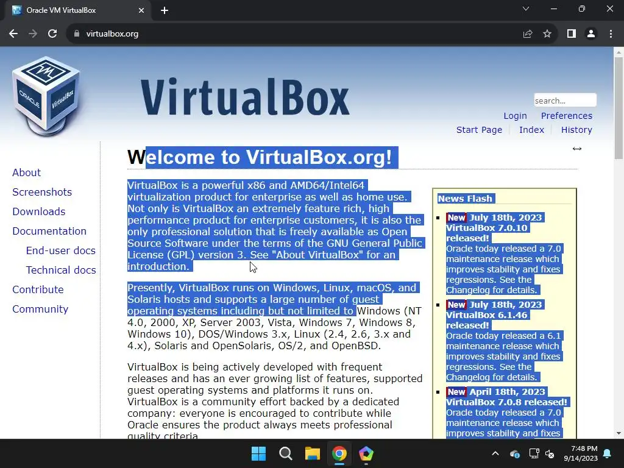
Task: Click the site search box
Action: (x=565, y=101)
